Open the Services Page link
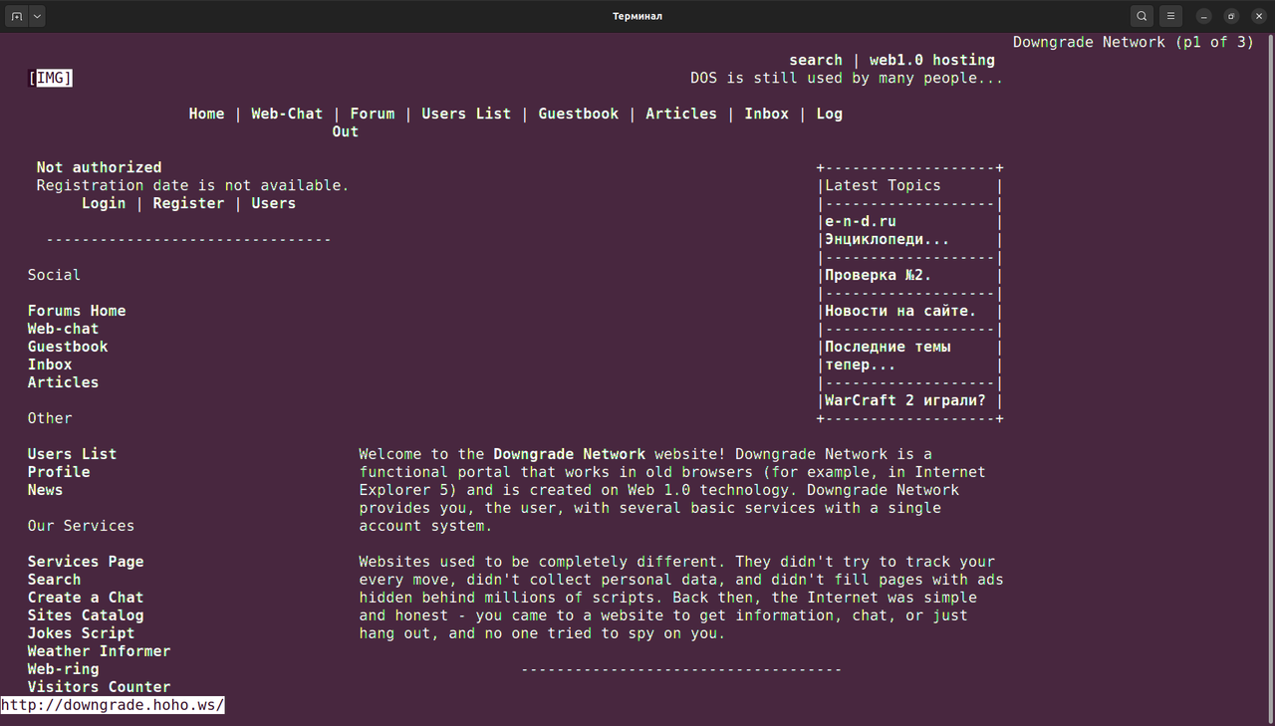Viewport: 1275px width, 726px height. point(86,562)
